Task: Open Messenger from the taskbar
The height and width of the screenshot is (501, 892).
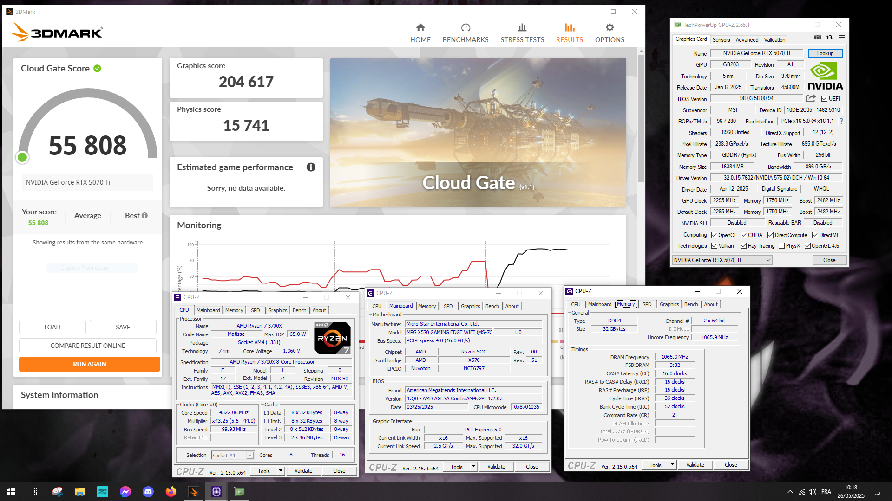Action: 125,492
